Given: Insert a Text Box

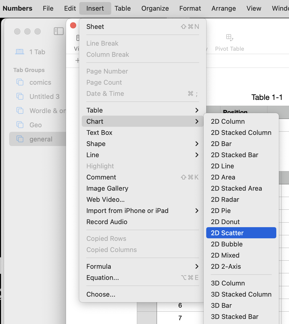Looking at the screenshot, I should pyautogui.click(x=99, y=133).
